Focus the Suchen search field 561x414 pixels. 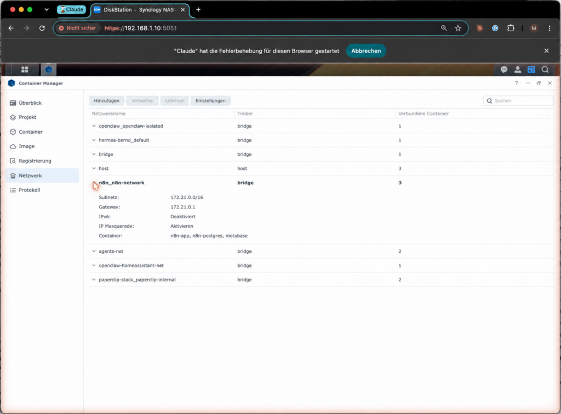point(518,101)
